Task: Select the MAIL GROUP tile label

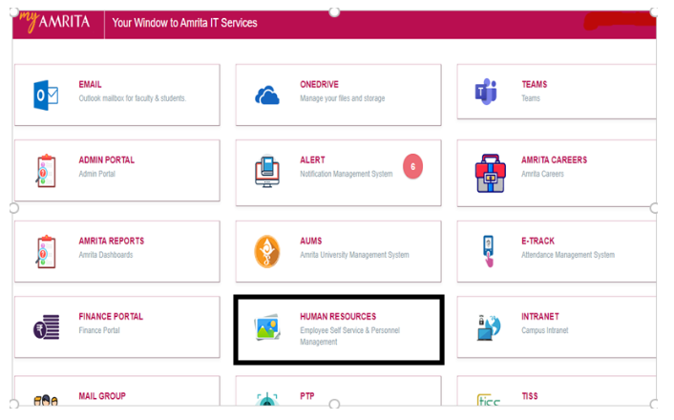Action: coord(102,396)
